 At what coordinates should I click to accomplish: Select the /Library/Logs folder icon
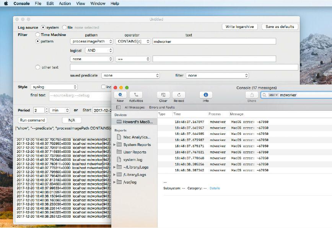tap(119, 174)
